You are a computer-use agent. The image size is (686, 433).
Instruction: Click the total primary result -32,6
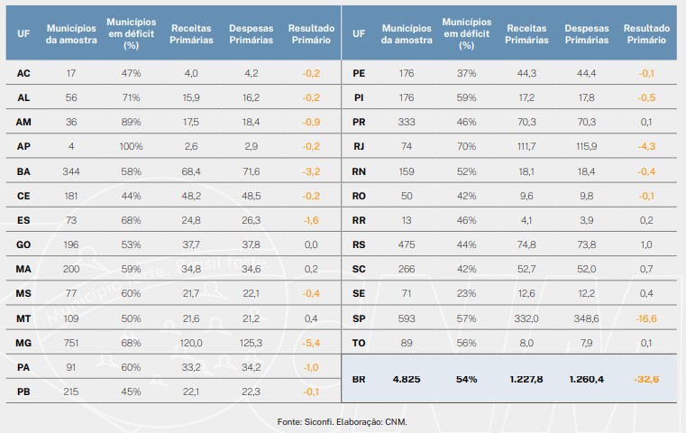coord(645,380)
